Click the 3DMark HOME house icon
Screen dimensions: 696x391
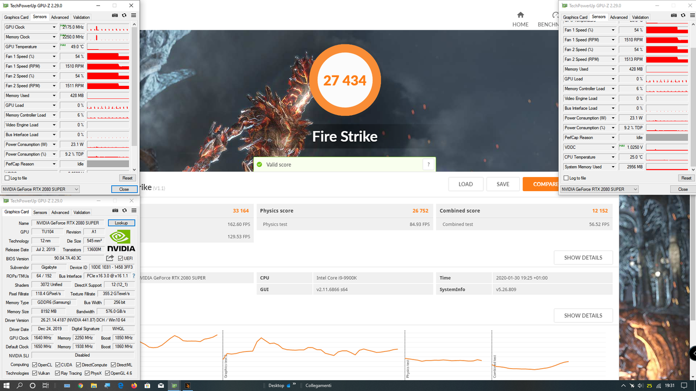[x=520, y=15]
